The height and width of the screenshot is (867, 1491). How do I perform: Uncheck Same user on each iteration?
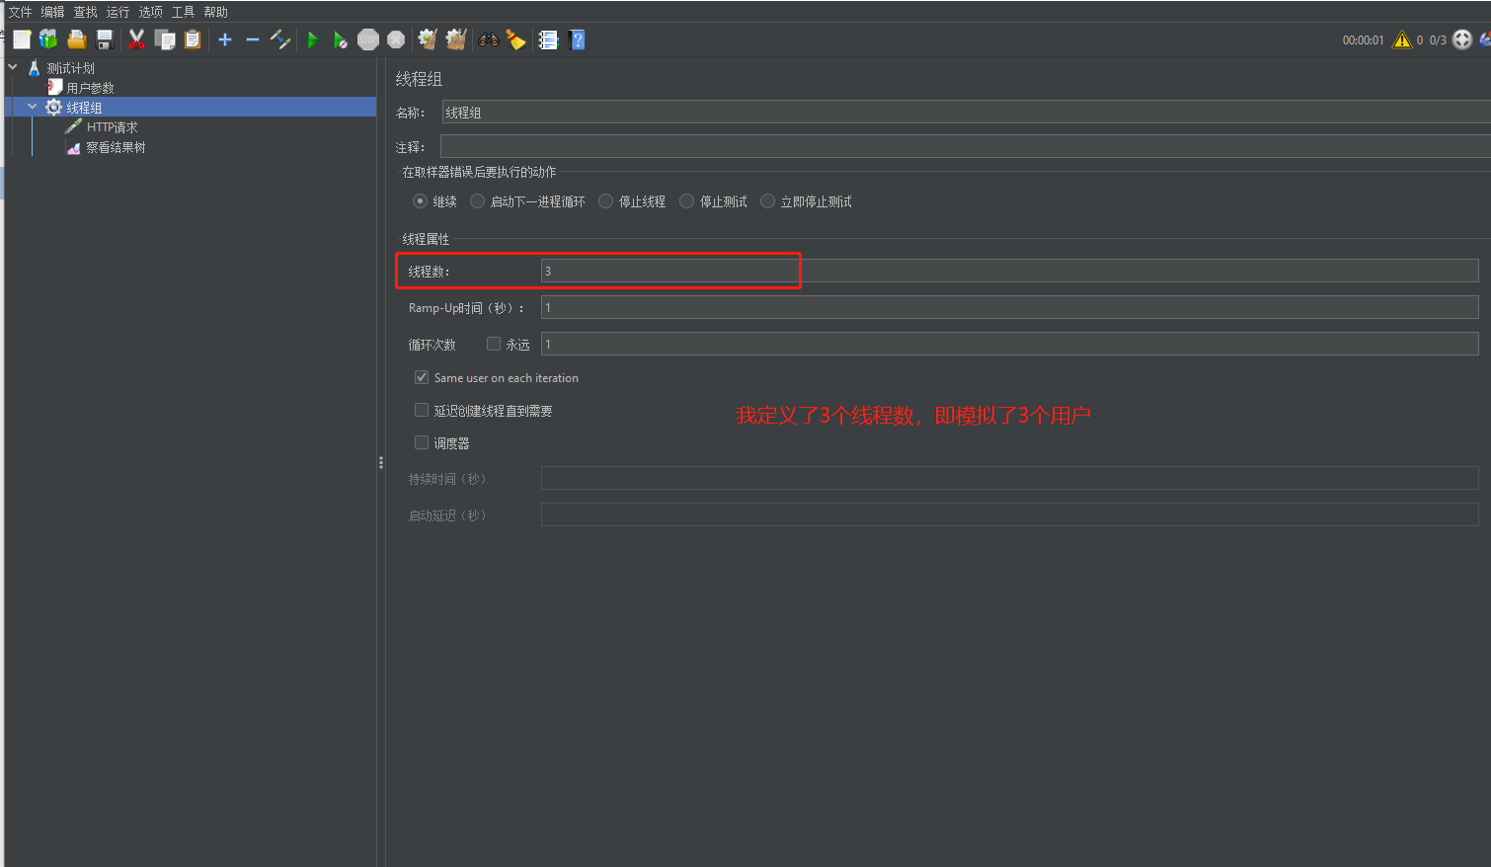pyautogui.click(x=422, y=377)
